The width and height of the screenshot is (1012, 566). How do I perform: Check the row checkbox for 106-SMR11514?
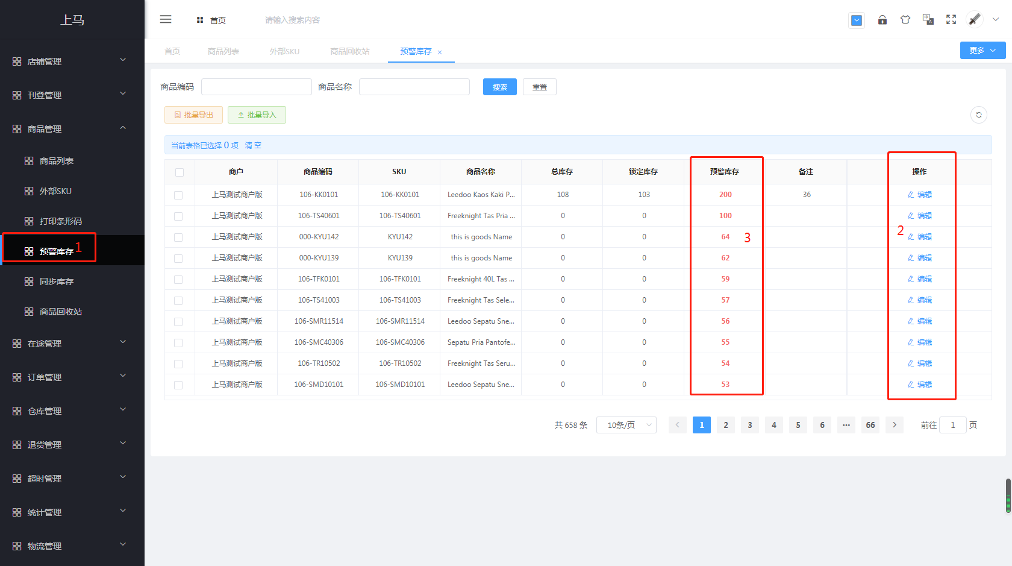pos(178,322)
